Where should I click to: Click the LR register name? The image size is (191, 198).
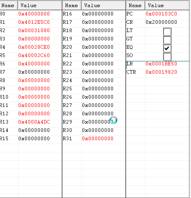tap(129, 64)
